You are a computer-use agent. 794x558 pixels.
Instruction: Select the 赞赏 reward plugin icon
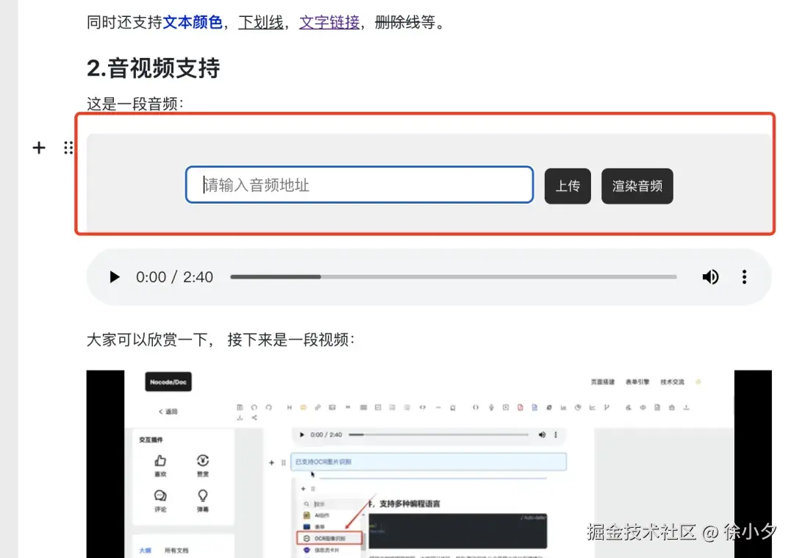(x=202, y=462)
